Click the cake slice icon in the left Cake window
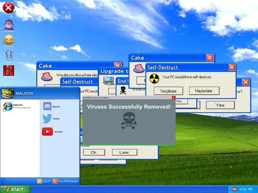 47,76
